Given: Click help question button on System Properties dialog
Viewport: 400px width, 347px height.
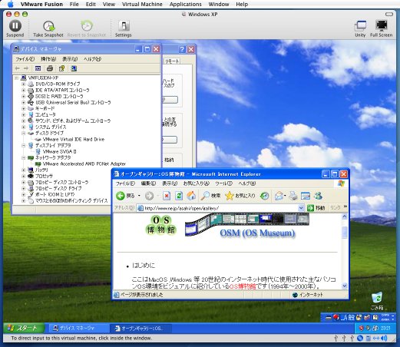Looking at the screenshot, I should coord(182,49).
